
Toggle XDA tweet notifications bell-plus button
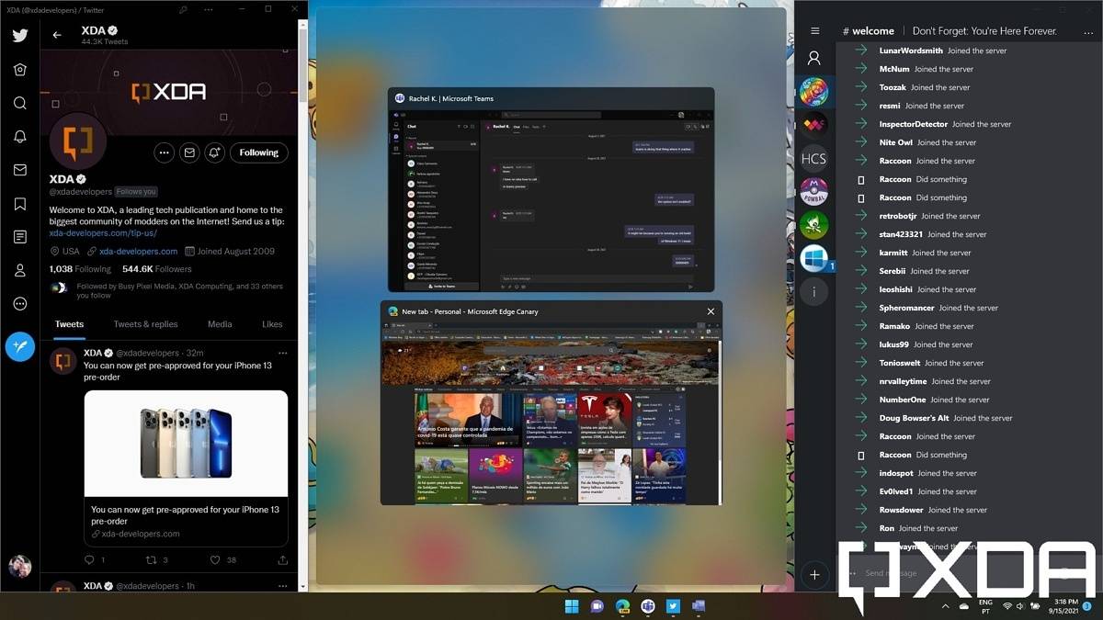pyautogui.click(x=214, y=152)
